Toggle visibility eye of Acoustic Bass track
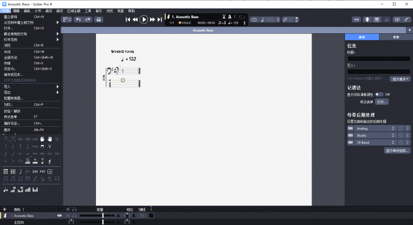Screen dimensions: 413x225 [x=60, y=216]
